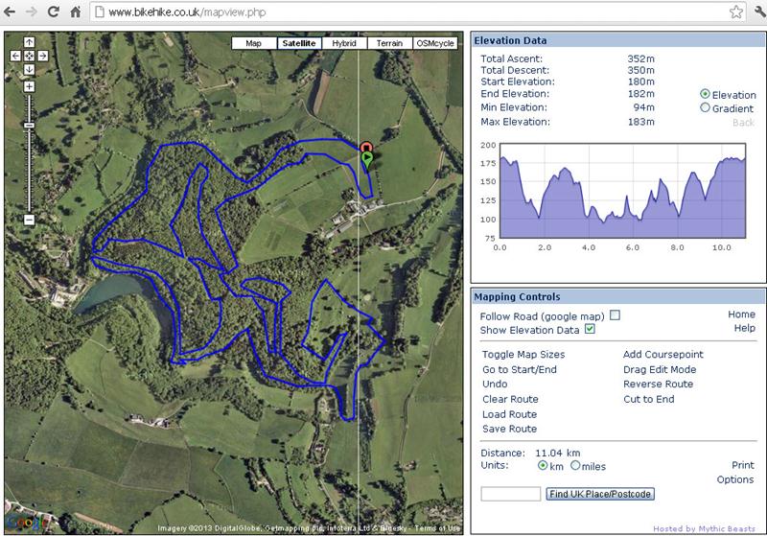Viewport: 767px width, 536px height.
Task: Click the map zoom in plus button
Action: click(x=29, y=86)
